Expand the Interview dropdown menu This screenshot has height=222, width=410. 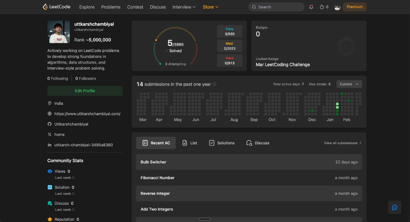[x=184, y=7]
